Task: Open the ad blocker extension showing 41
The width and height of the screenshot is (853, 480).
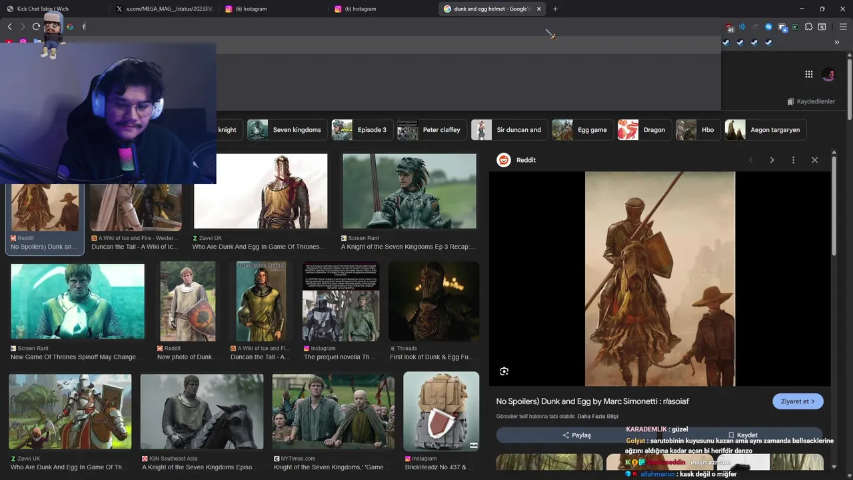Action: (x=730, y=27)
